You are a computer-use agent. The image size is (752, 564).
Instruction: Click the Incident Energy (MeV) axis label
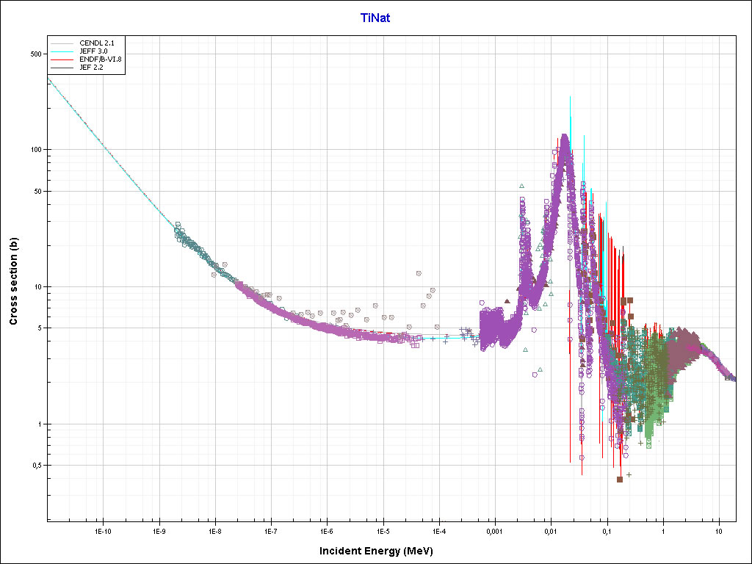[382, 551]
